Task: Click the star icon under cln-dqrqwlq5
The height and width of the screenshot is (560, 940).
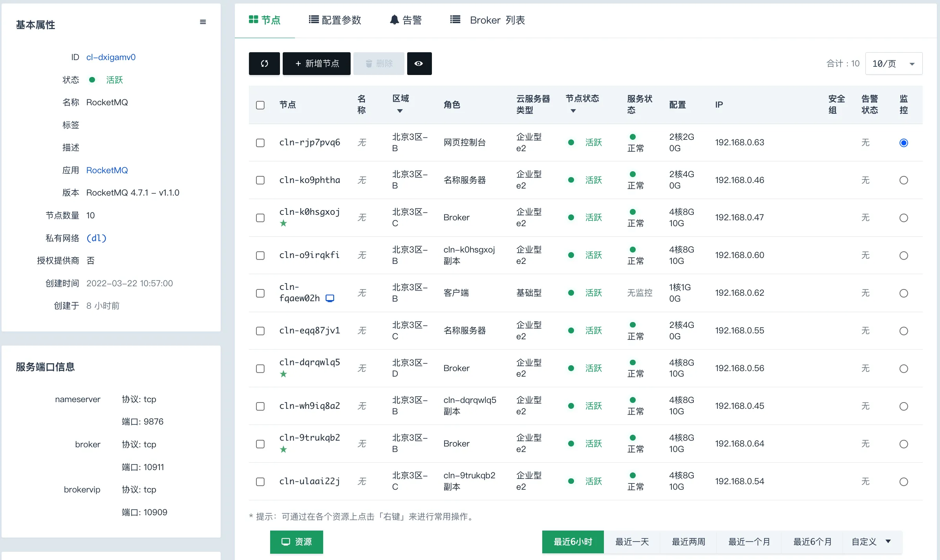Action: [283, 374]
